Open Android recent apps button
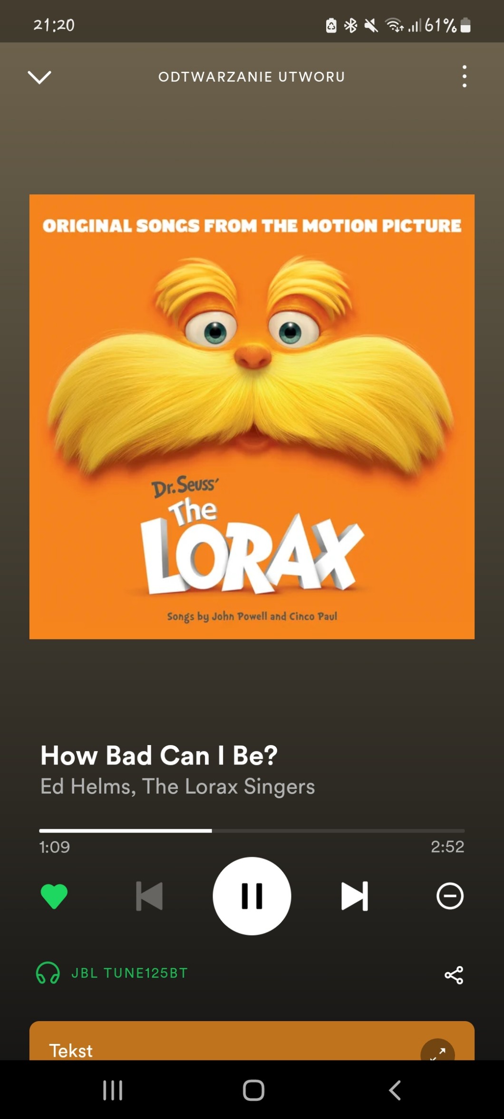Image resolution: width=504 pixels, height=1119 pixels. pyautogui.click(x=113, y=1090)
